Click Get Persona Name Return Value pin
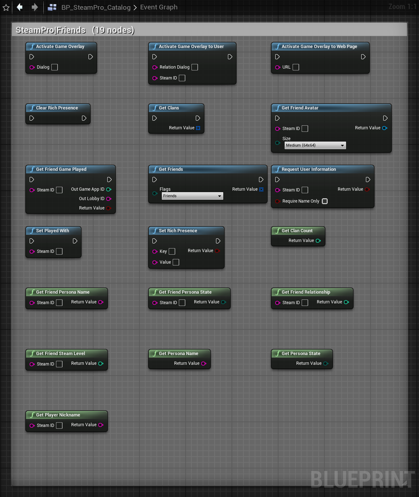The width and height of the screenshot is (419, 497). point(204,363)
